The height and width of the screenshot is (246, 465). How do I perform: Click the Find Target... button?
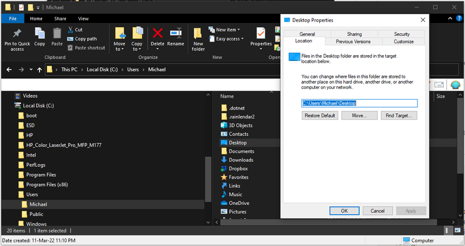[x=399, y=115]
